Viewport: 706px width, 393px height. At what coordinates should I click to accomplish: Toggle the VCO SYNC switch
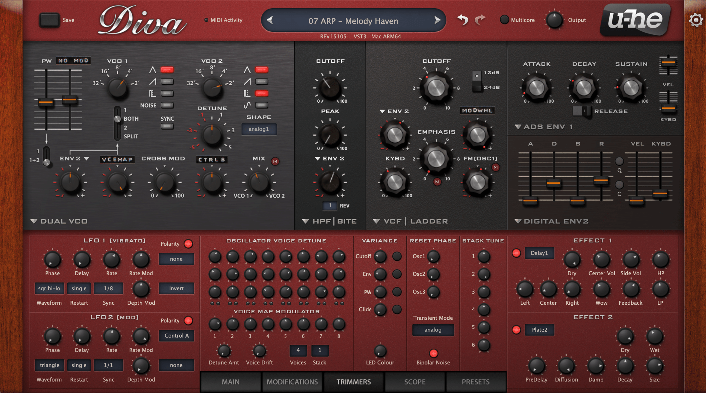tap(167, 126)
